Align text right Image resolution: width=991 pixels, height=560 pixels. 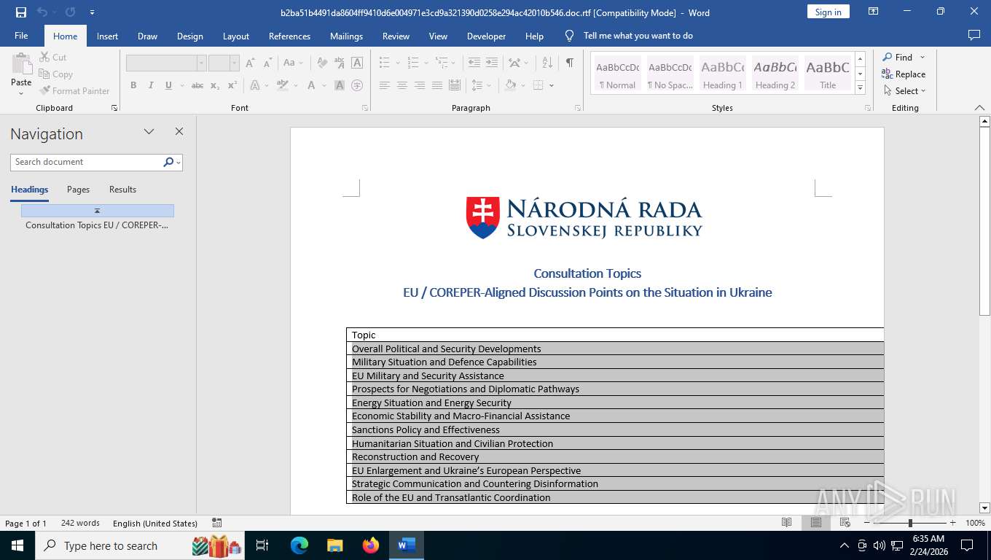point(420,85)
